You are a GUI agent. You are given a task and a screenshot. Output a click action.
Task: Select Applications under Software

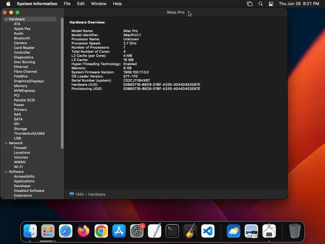(x=24, y=181)
